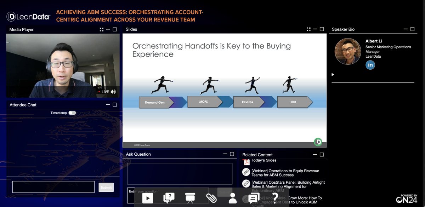Click the Related Content panel title
This screenshot has height=207, width=425.
pos(257,155)
